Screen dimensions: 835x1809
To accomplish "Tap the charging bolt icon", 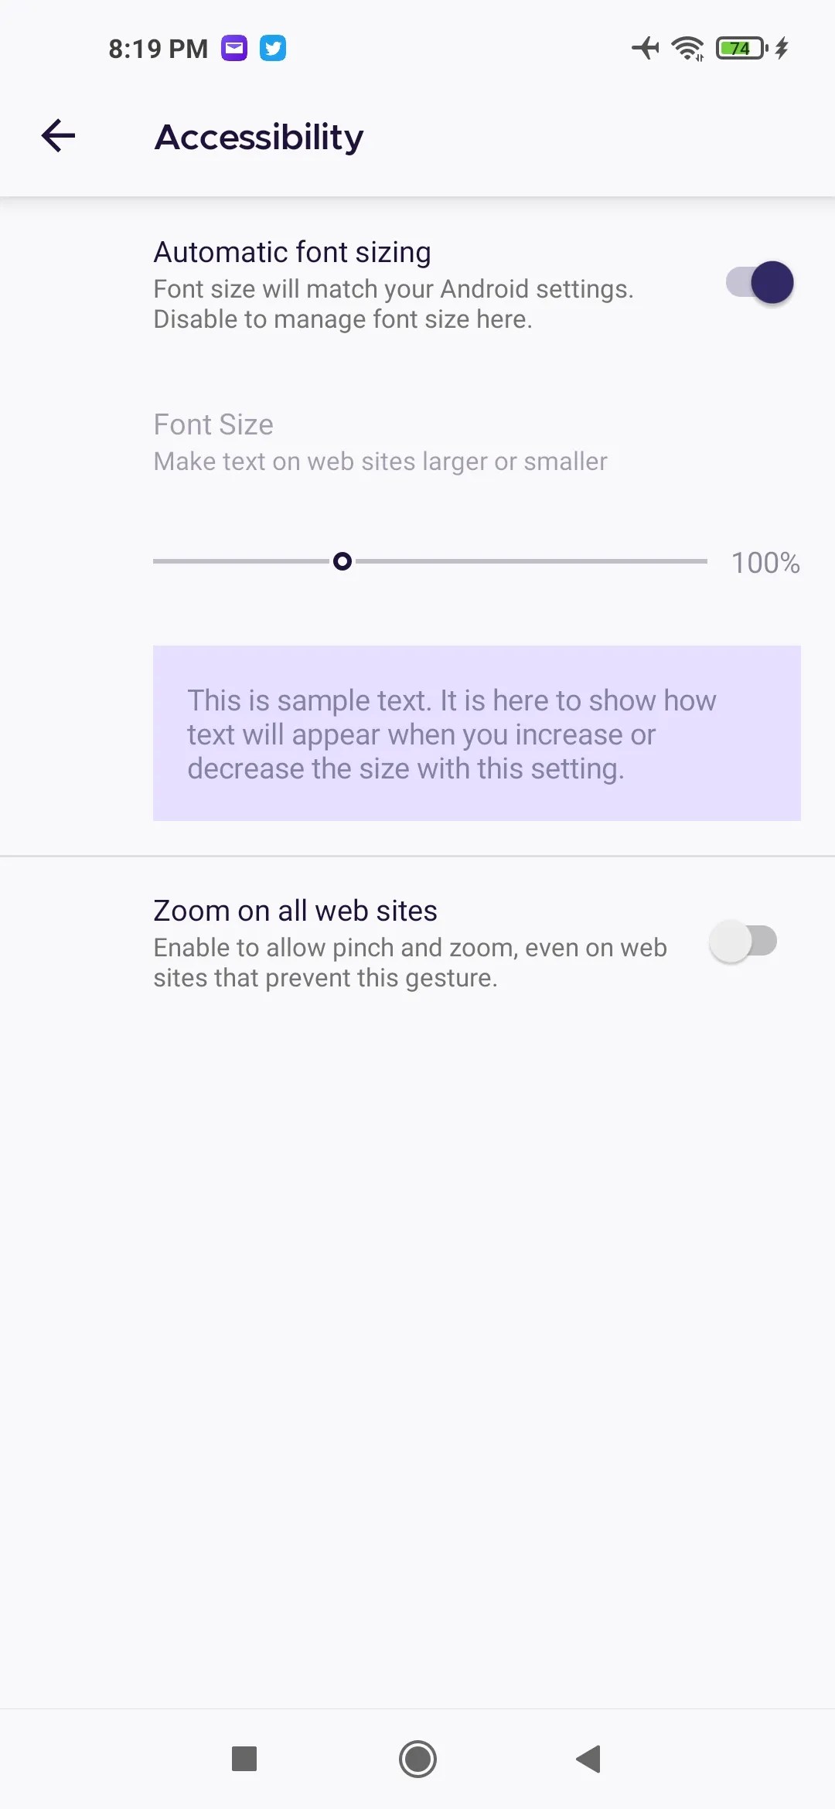I will point(779,48).
